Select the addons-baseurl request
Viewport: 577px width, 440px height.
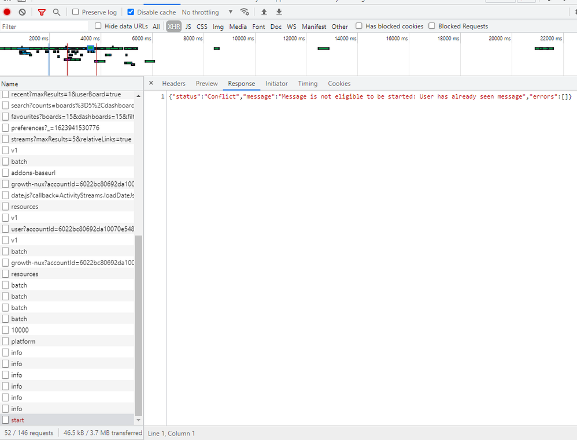67,173
